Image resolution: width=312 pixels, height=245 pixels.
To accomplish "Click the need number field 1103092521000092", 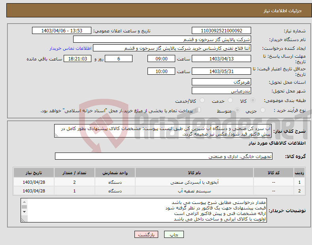I will tap(221, 31).
